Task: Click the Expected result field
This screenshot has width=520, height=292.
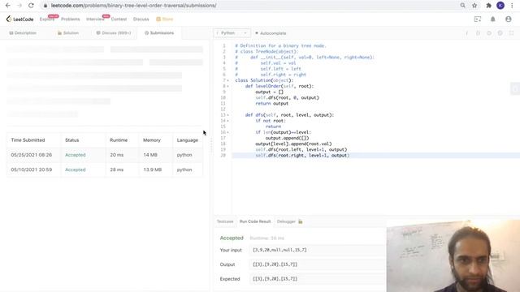Action: (x=318, y=279)
